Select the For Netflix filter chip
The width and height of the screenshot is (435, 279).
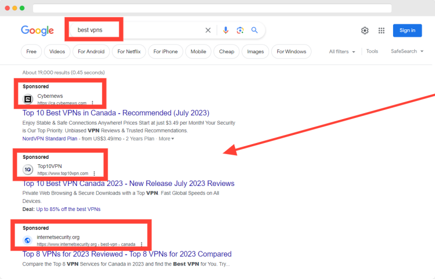click(x=129, y=52)
